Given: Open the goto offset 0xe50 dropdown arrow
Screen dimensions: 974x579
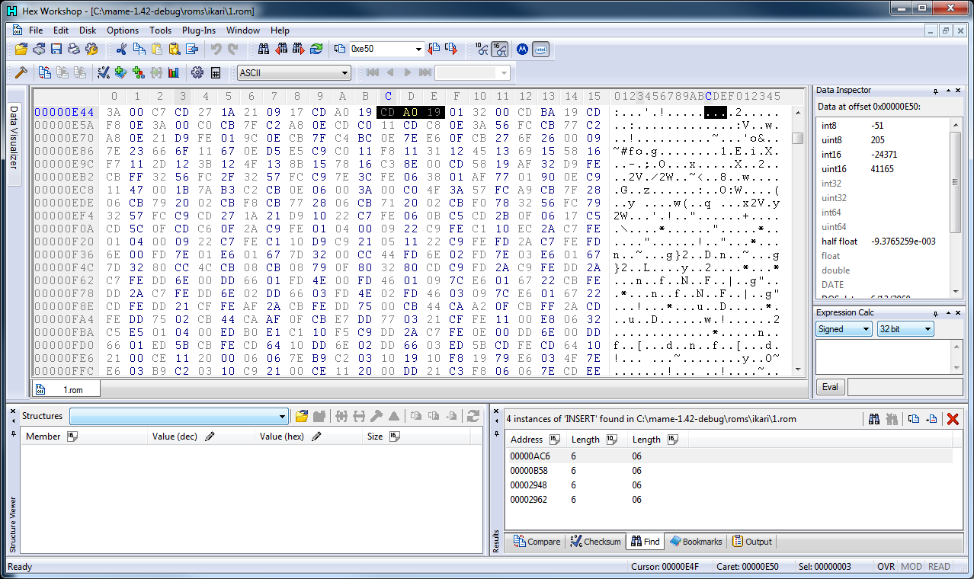Looking at the screenshot, I should (x=418, y=49).
